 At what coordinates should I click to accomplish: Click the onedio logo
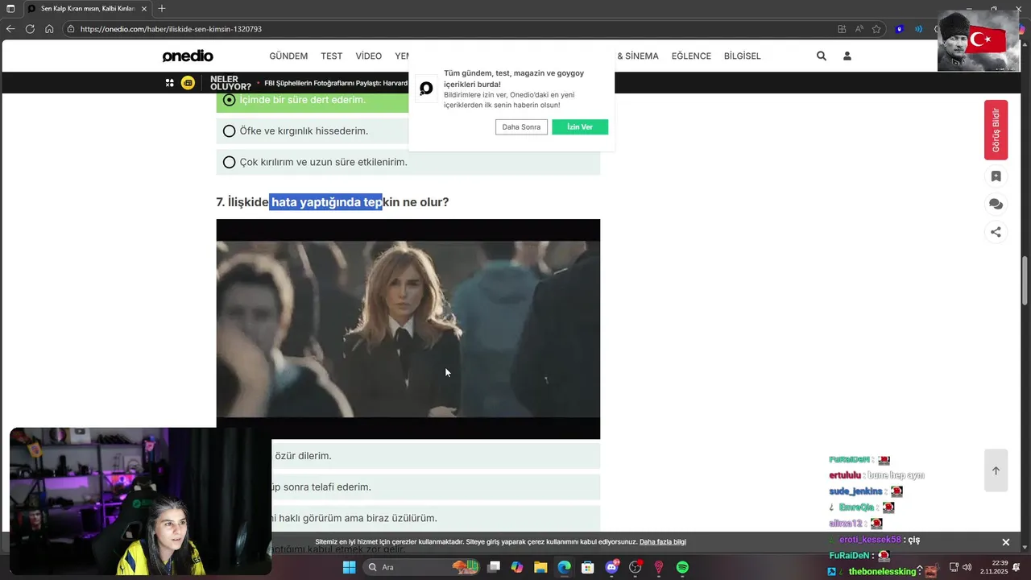point(188,56)
